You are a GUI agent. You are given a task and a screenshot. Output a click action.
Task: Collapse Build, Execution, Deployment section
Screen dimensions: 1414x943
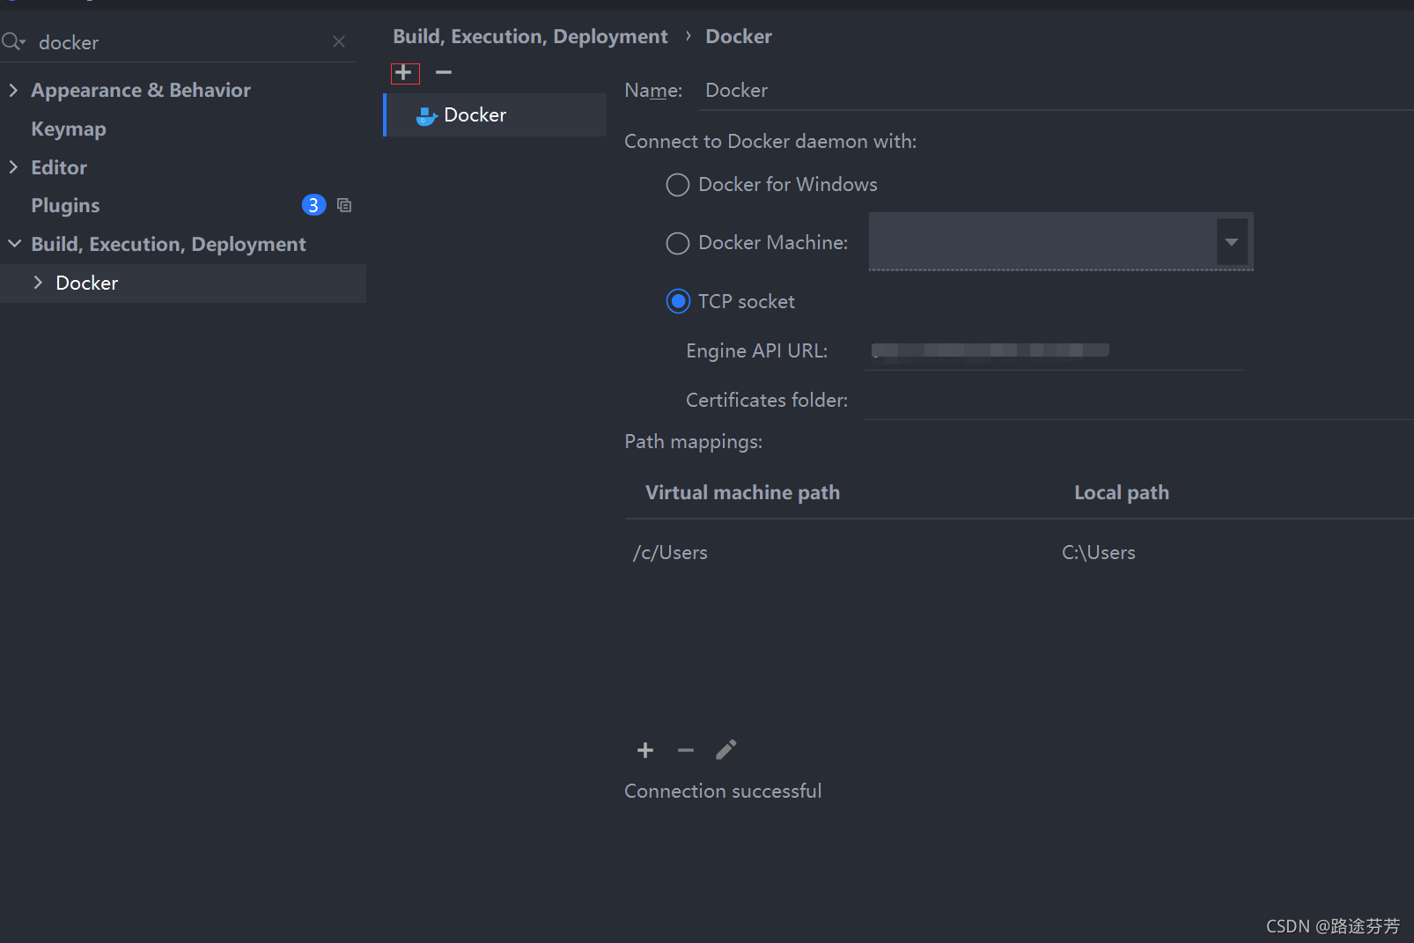[x=14, y=244]
